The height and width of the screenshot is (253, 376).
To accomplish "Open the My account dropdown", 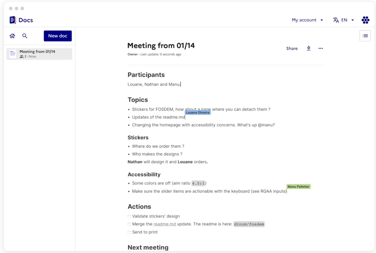I will click(304, 20).
